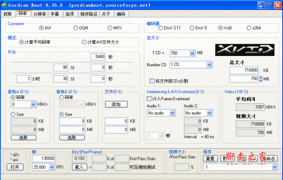Image resolution: width=283 pixels, height=180 pixels.
Task: Click the 音轨A 选取 button
Action: [x=24, y=138]
